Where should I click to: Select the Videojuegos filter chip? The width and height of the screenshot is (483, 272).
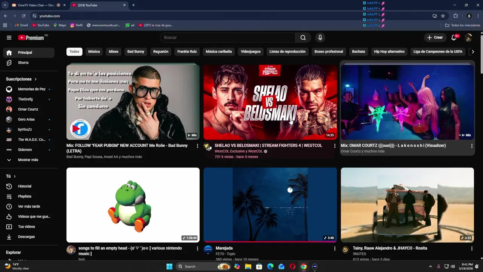point(251,52)
